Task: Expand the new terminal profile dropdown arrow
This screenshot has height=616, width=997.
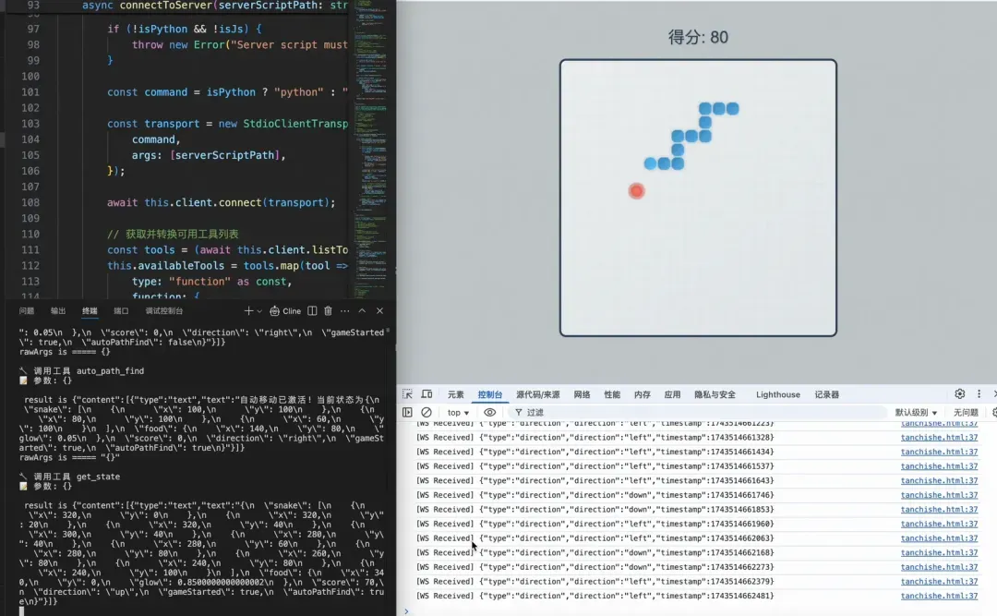Action: tap(258, 311)
